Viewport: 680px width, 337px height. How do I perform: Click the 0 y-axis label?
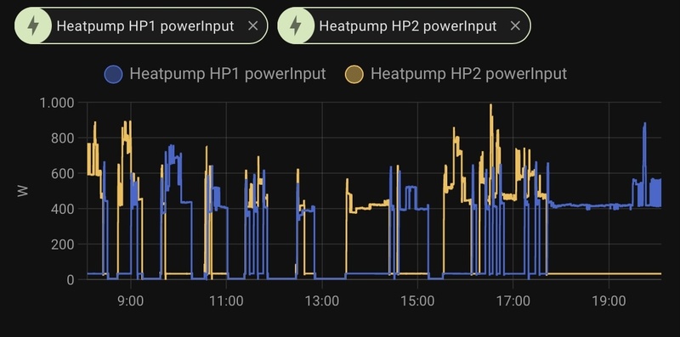click(71, 280)
